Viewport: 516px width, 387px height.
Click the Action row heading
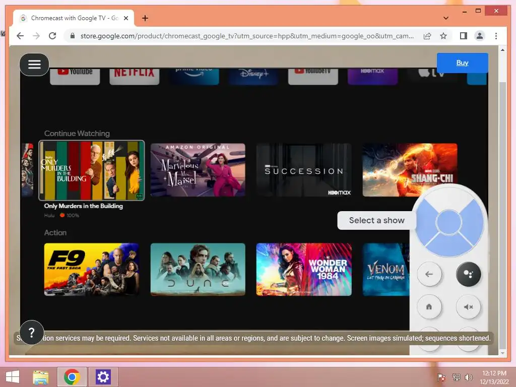pyautogui.click(x=55, y=233)
